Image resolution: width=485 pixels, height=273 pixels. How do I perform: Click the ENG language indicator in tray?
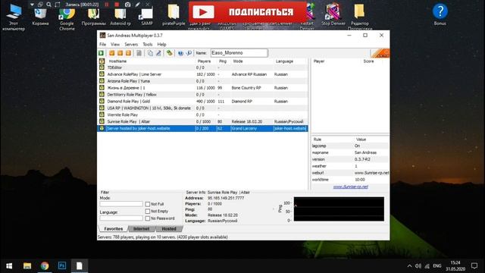(436, 266)
